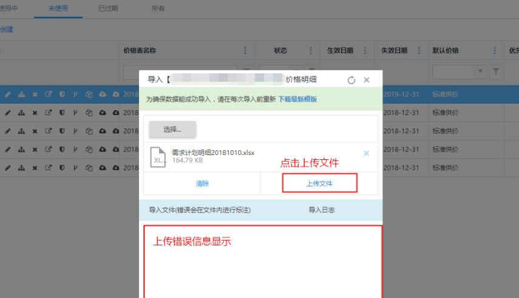This screenshot has height=298, width=519.
Task: Remove the 需求计划明细20181010.xlsx file from the list
Action: [x=366, y=153]
